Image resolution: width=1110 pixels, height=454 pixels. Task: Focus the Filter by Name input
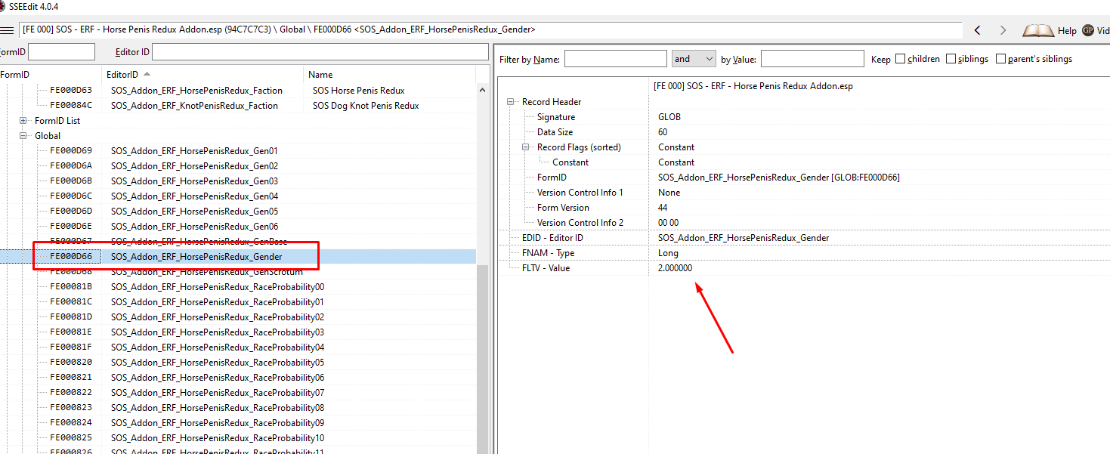616,59
